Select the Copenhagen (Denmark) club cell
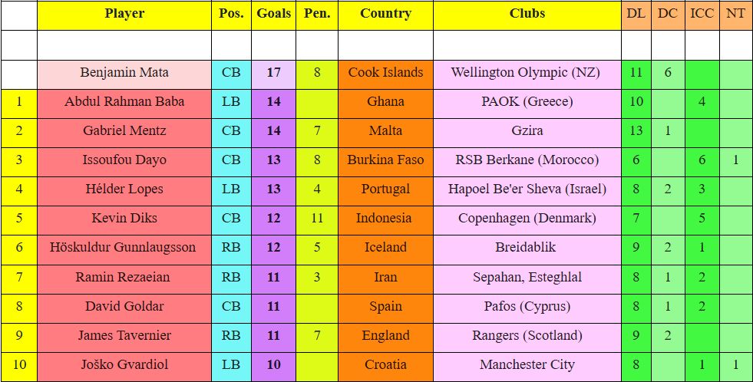Viewport: 753px width, 382px height. coord(527,219)
